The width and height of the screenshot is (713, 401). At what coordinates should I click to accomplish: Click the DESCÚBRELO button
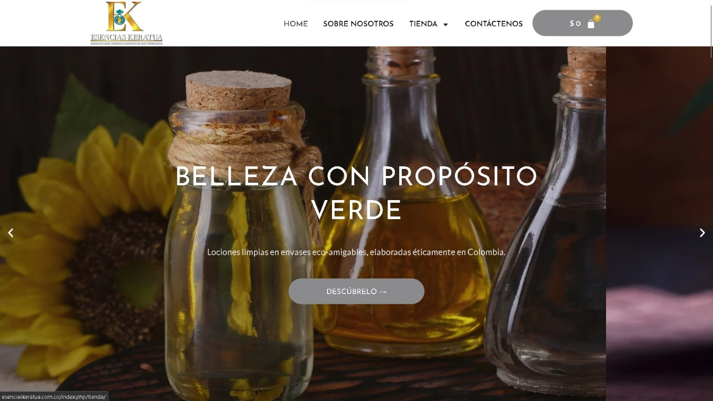[x=356, y=291]
